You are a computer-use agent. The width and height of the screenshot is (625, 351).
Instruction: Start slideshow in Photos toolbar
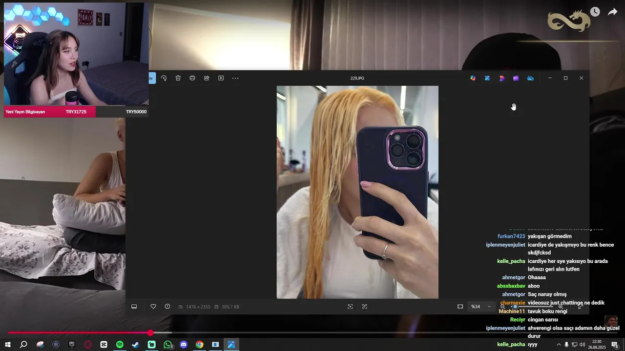click(x=221, y=78)
